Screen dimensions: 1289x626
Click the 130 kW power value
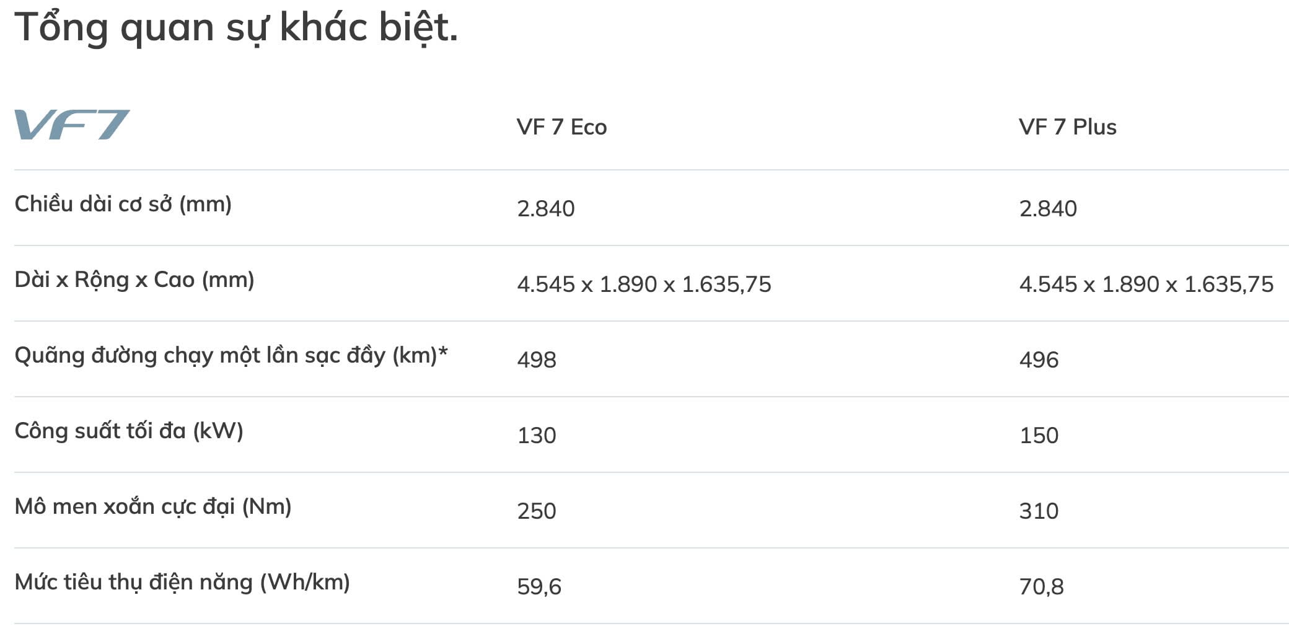[537, 436]
